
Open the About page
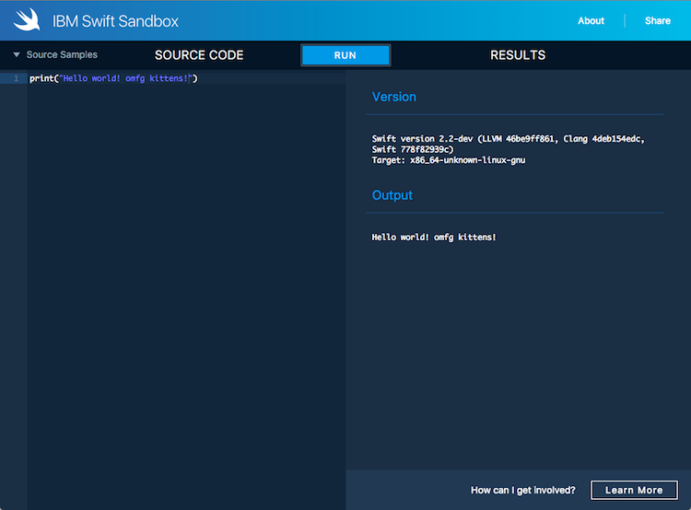point(591,21)
